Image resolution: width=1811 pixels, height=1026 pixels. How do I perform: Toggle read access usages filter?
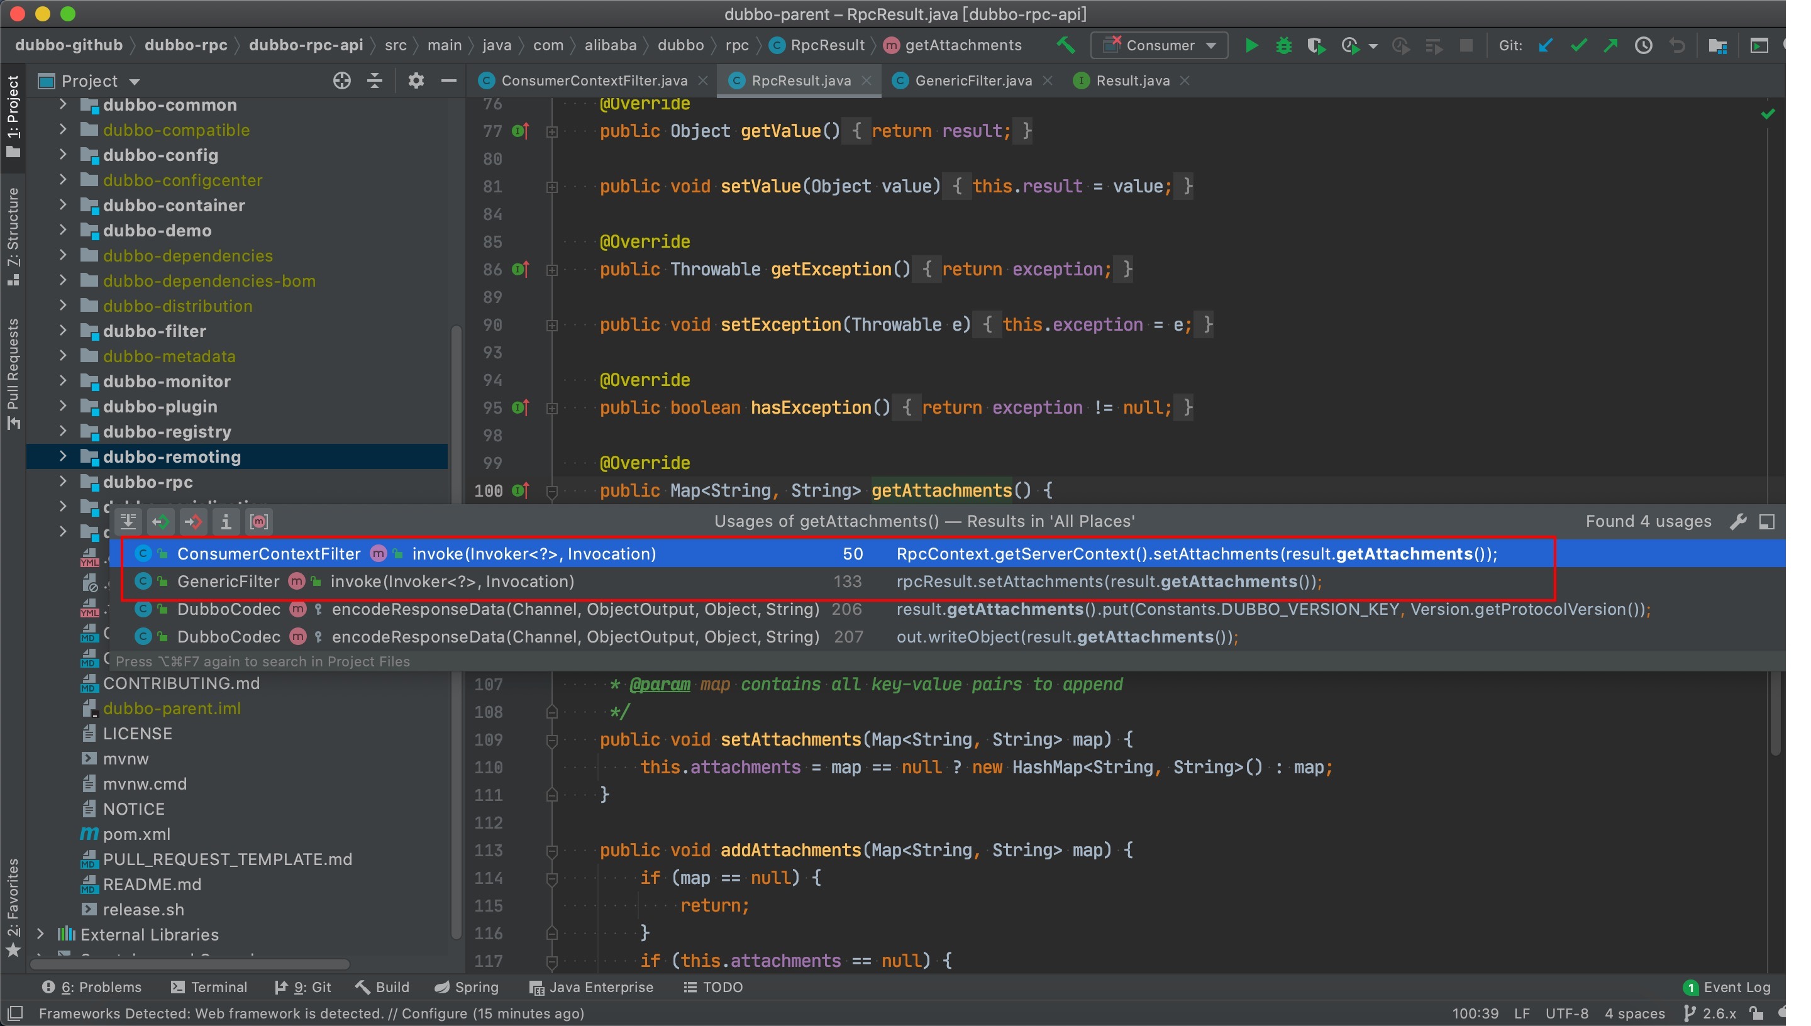click(x=161, y=521)
